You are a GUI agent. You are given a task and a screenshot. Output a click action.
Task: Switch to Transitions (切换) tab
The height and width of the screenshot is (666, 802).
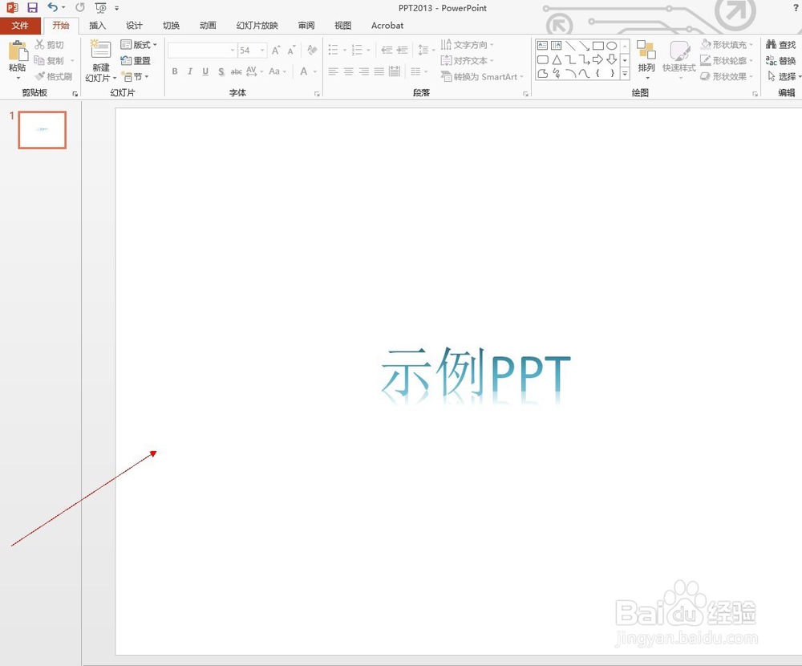(171, 26)
